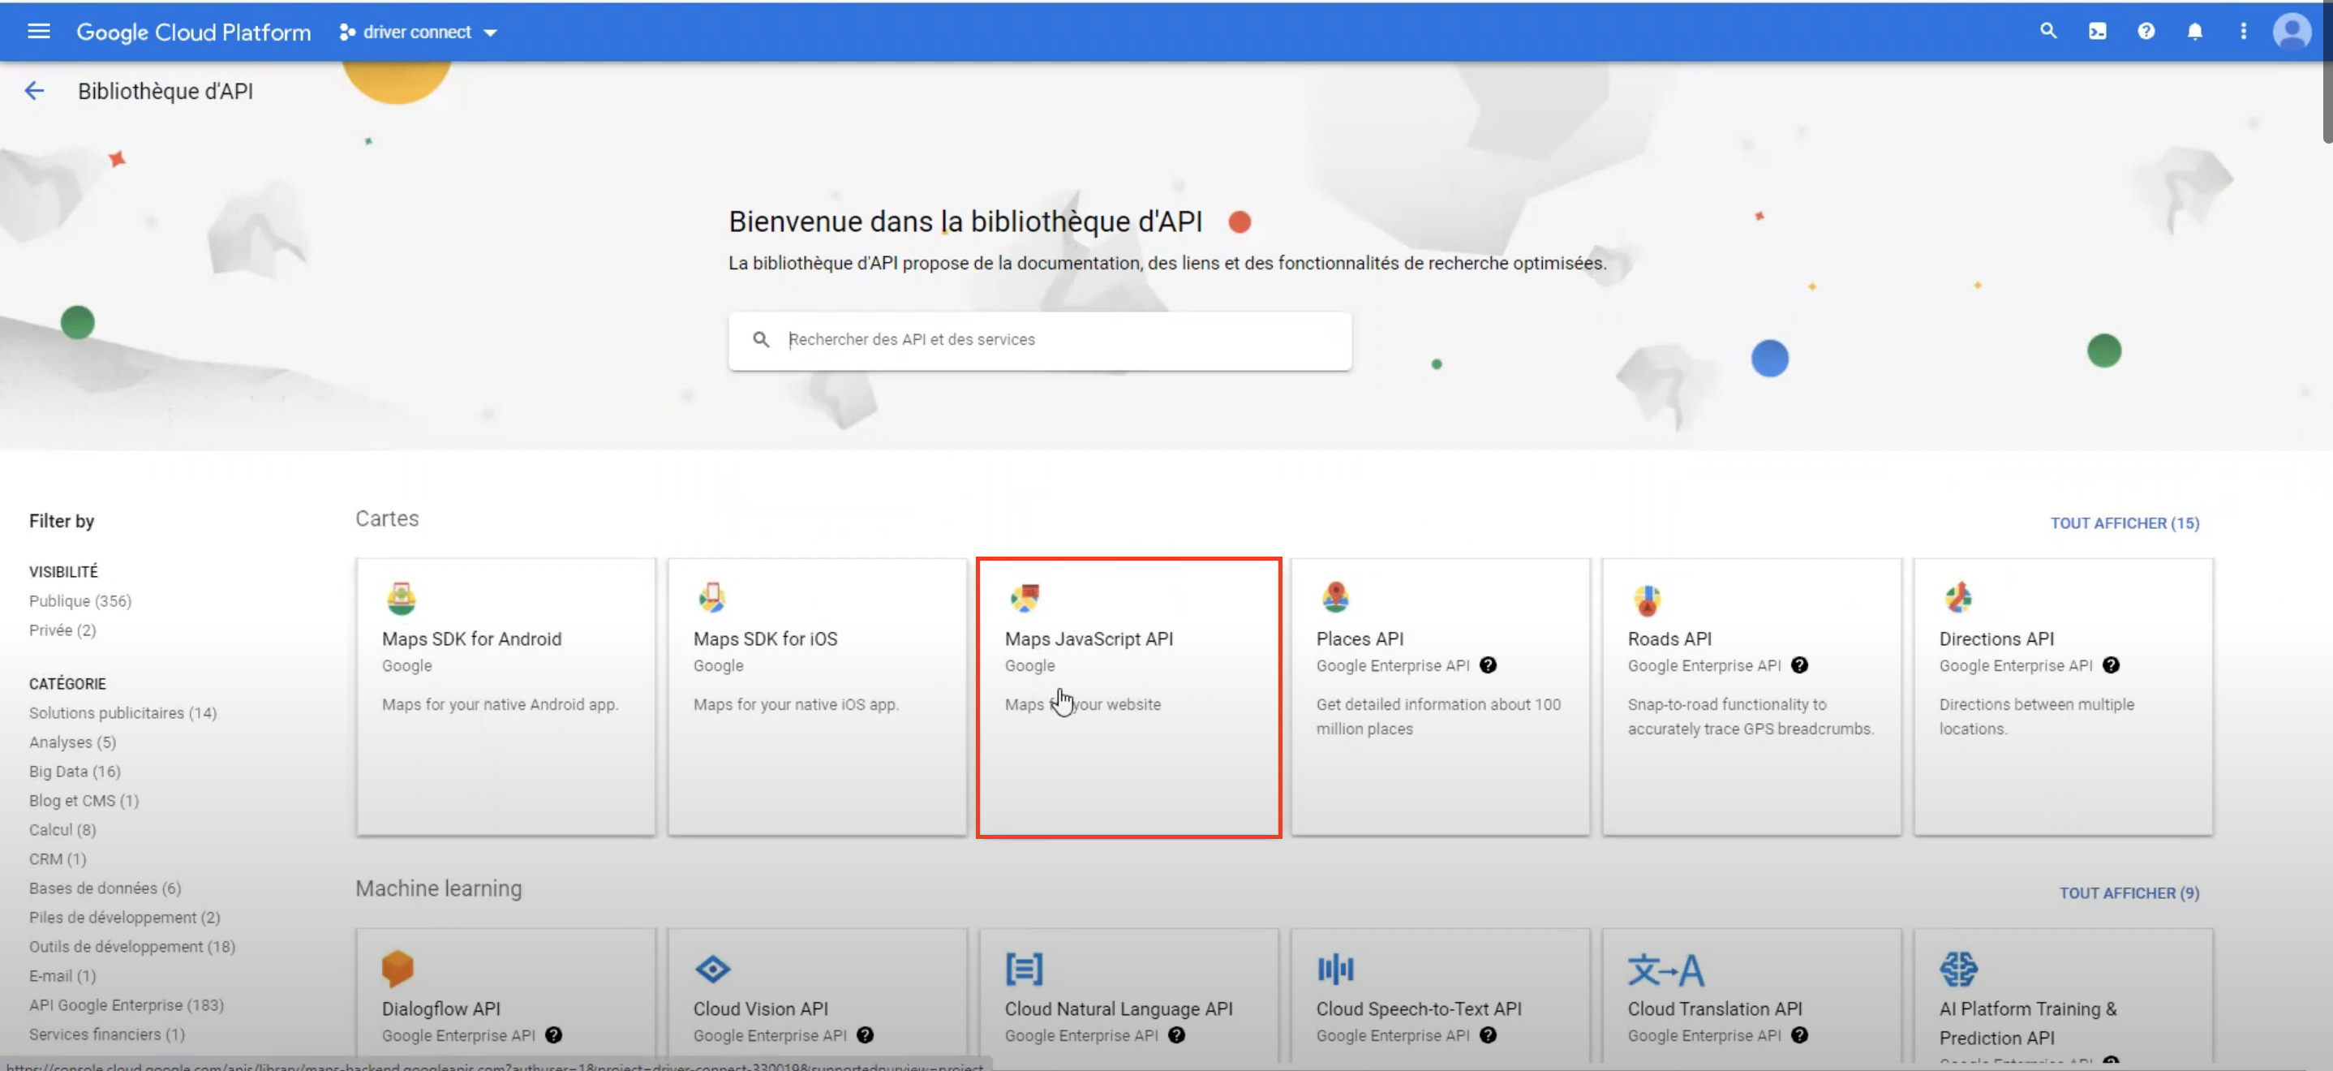The height and width of the screenshot is (1071, 2333).
Task: Filter by Piles de développement (2)
Action: [x=124, y=917]
